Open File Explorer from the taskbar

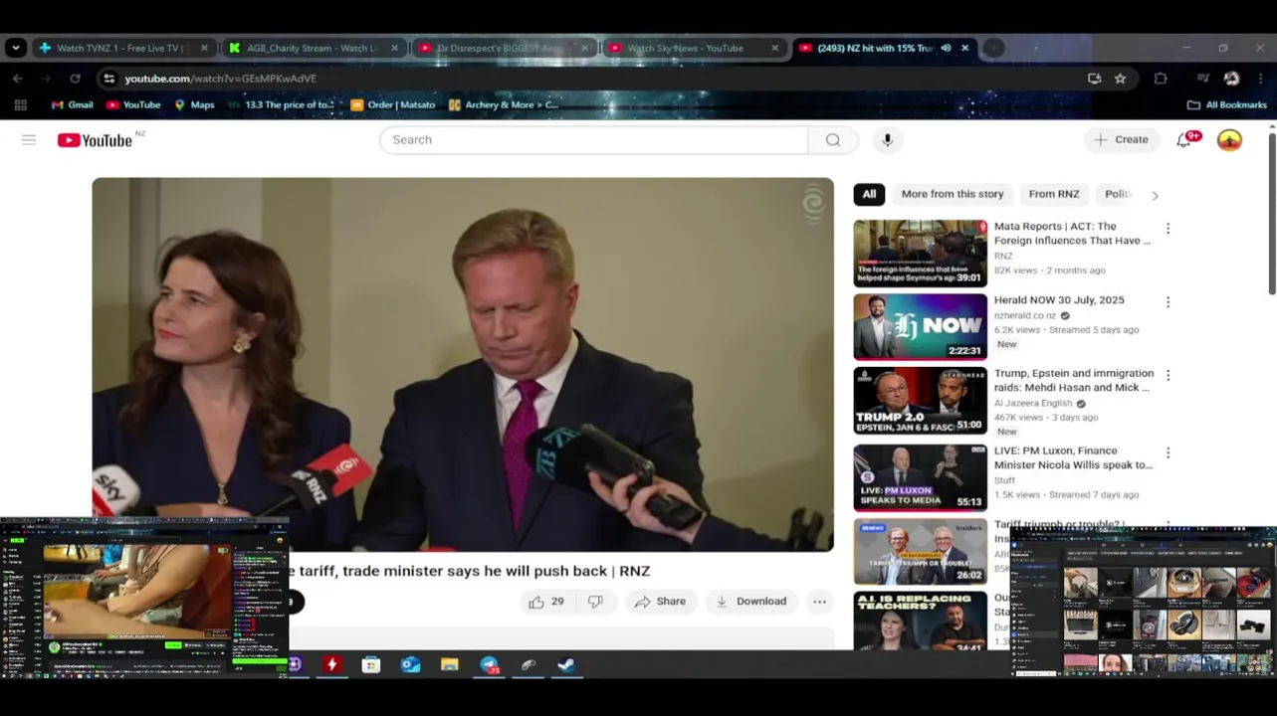point(450,665)
